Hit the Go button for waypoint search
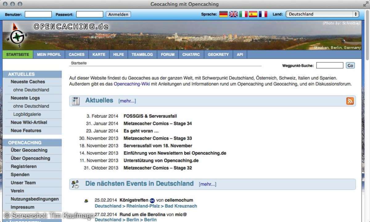This screenshot has width=370, height=222. [350, 65]
